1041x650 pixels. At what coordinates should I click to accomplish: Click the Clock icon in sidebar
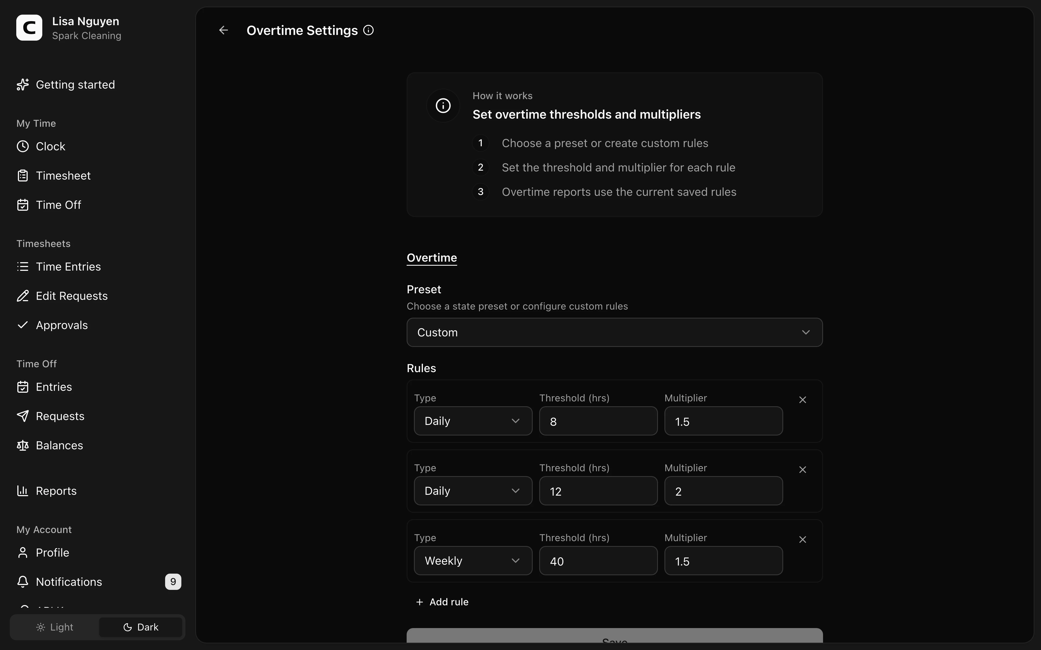tap(23, 147)
